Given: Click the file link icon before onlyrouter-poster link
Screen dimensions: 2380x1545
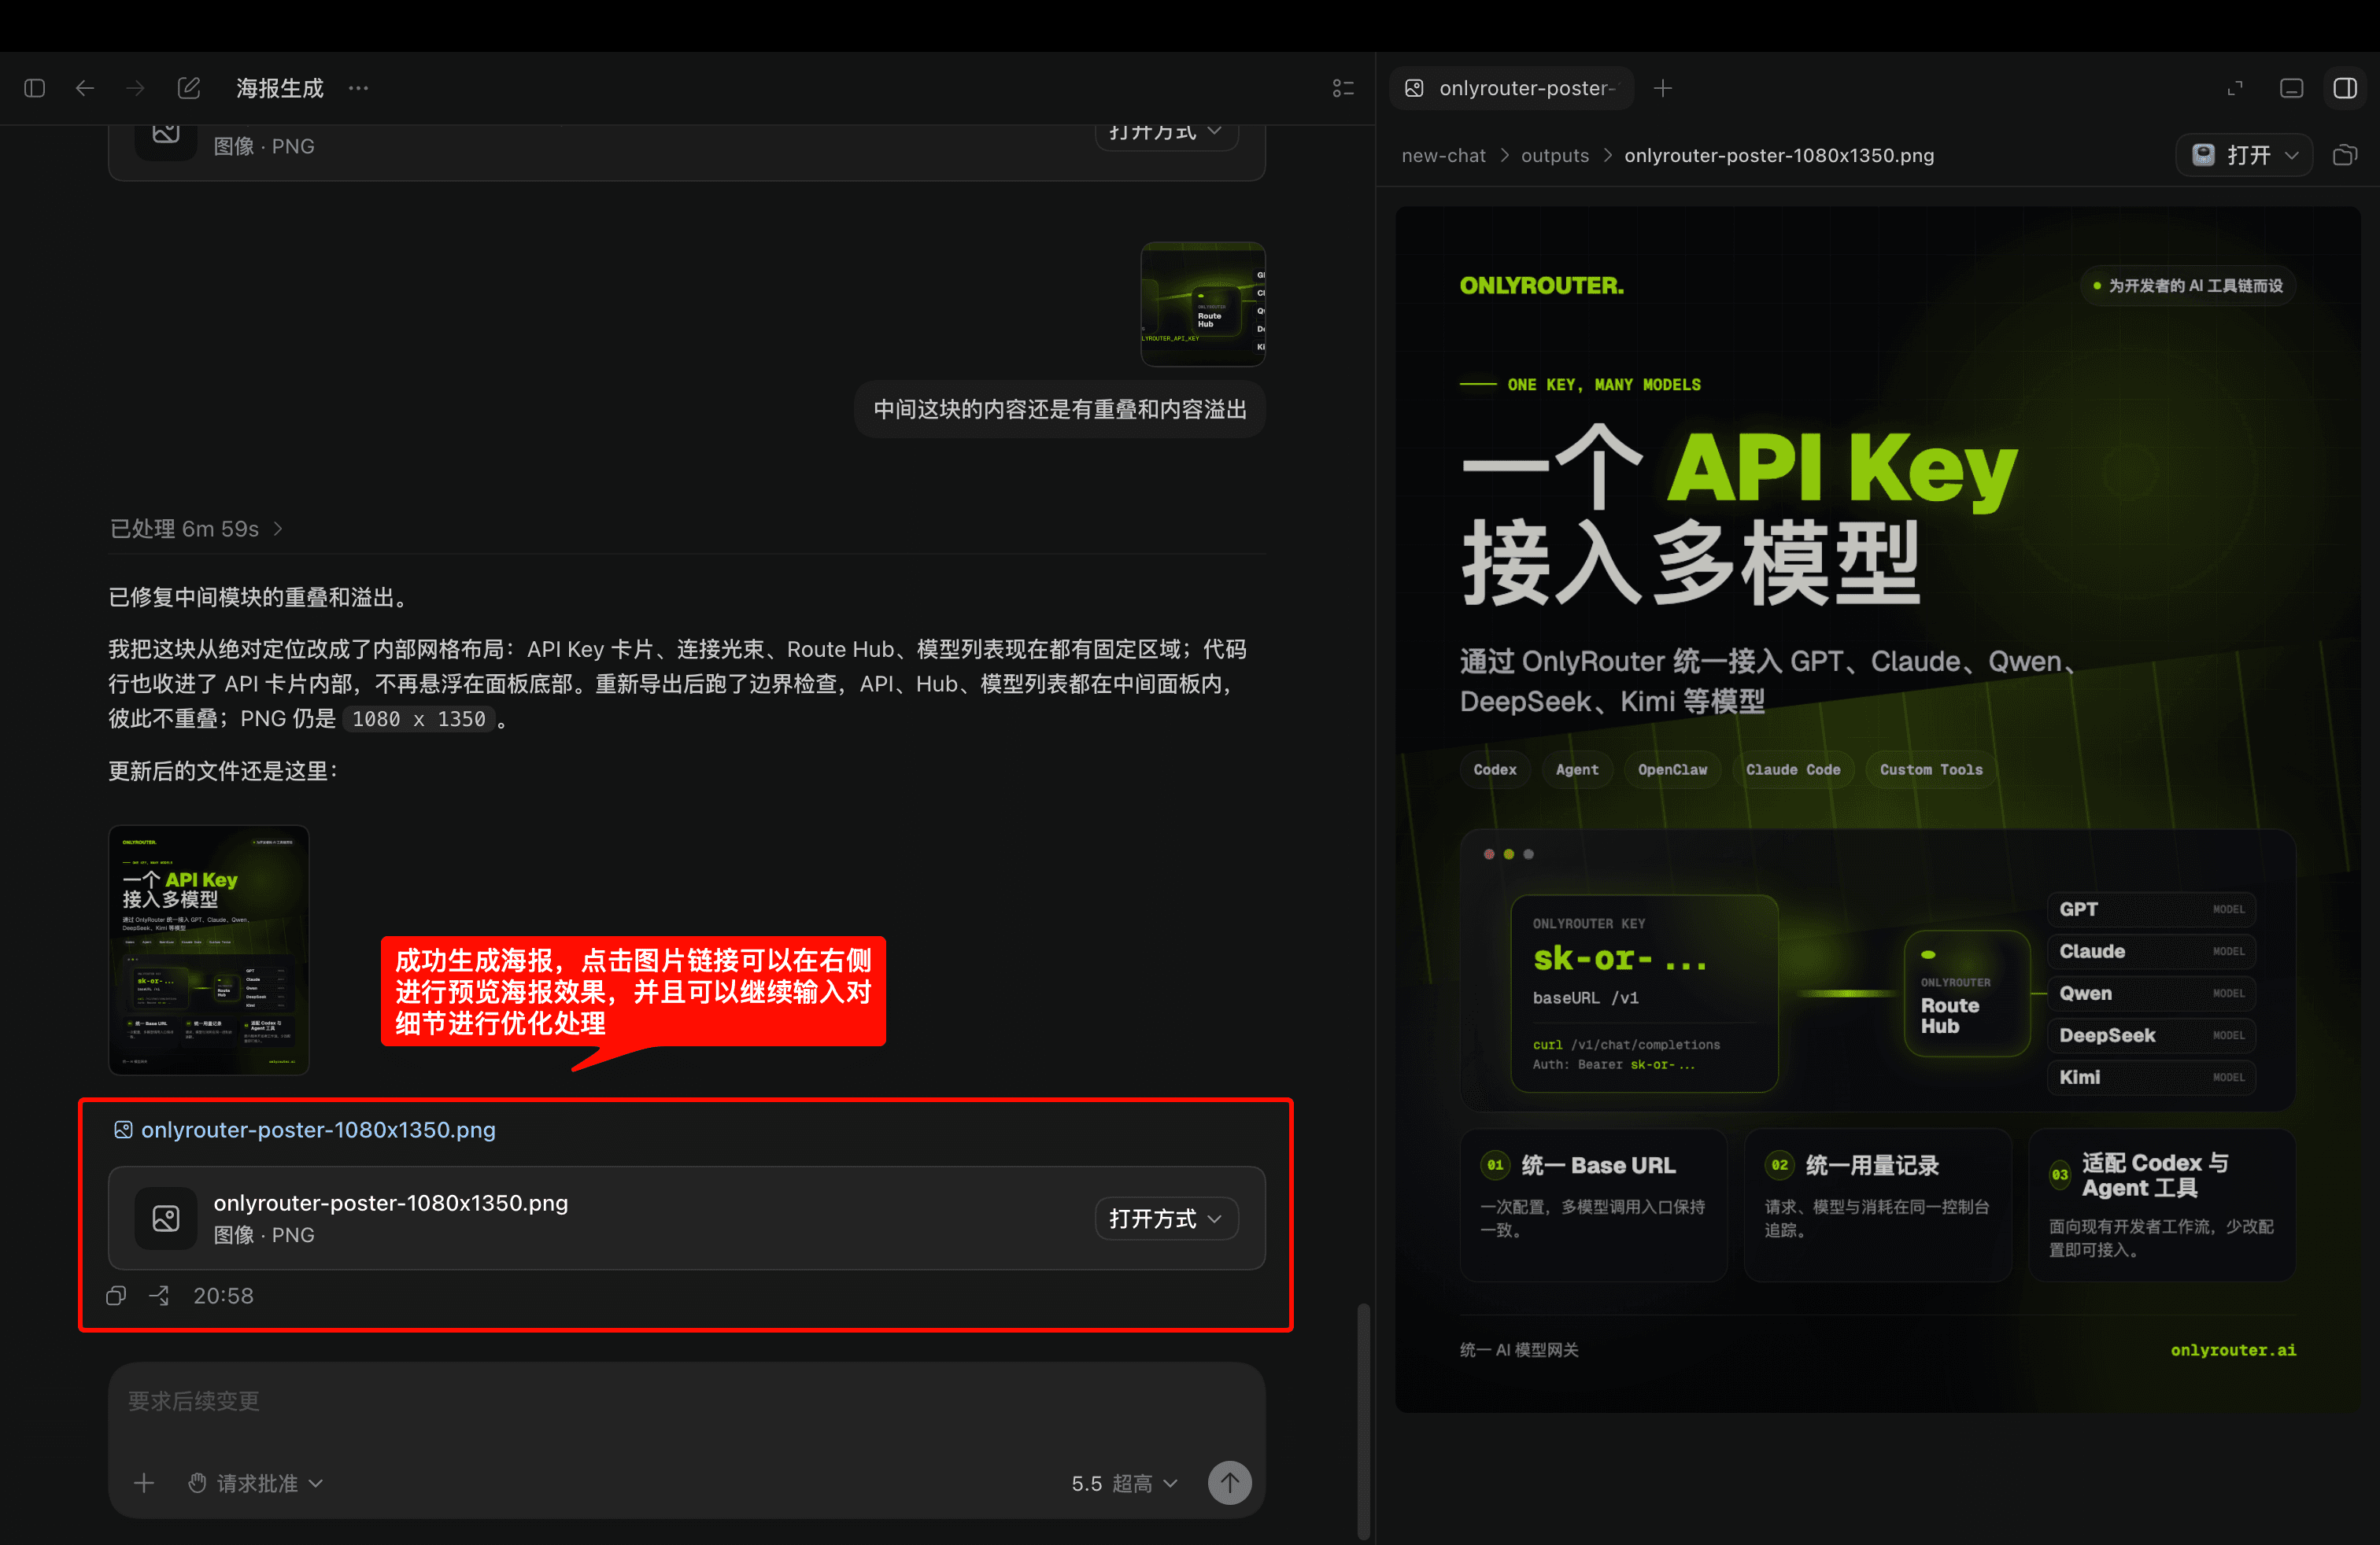Looking at the screenshot, I should pyautogui.click(x=123, y=1130).
